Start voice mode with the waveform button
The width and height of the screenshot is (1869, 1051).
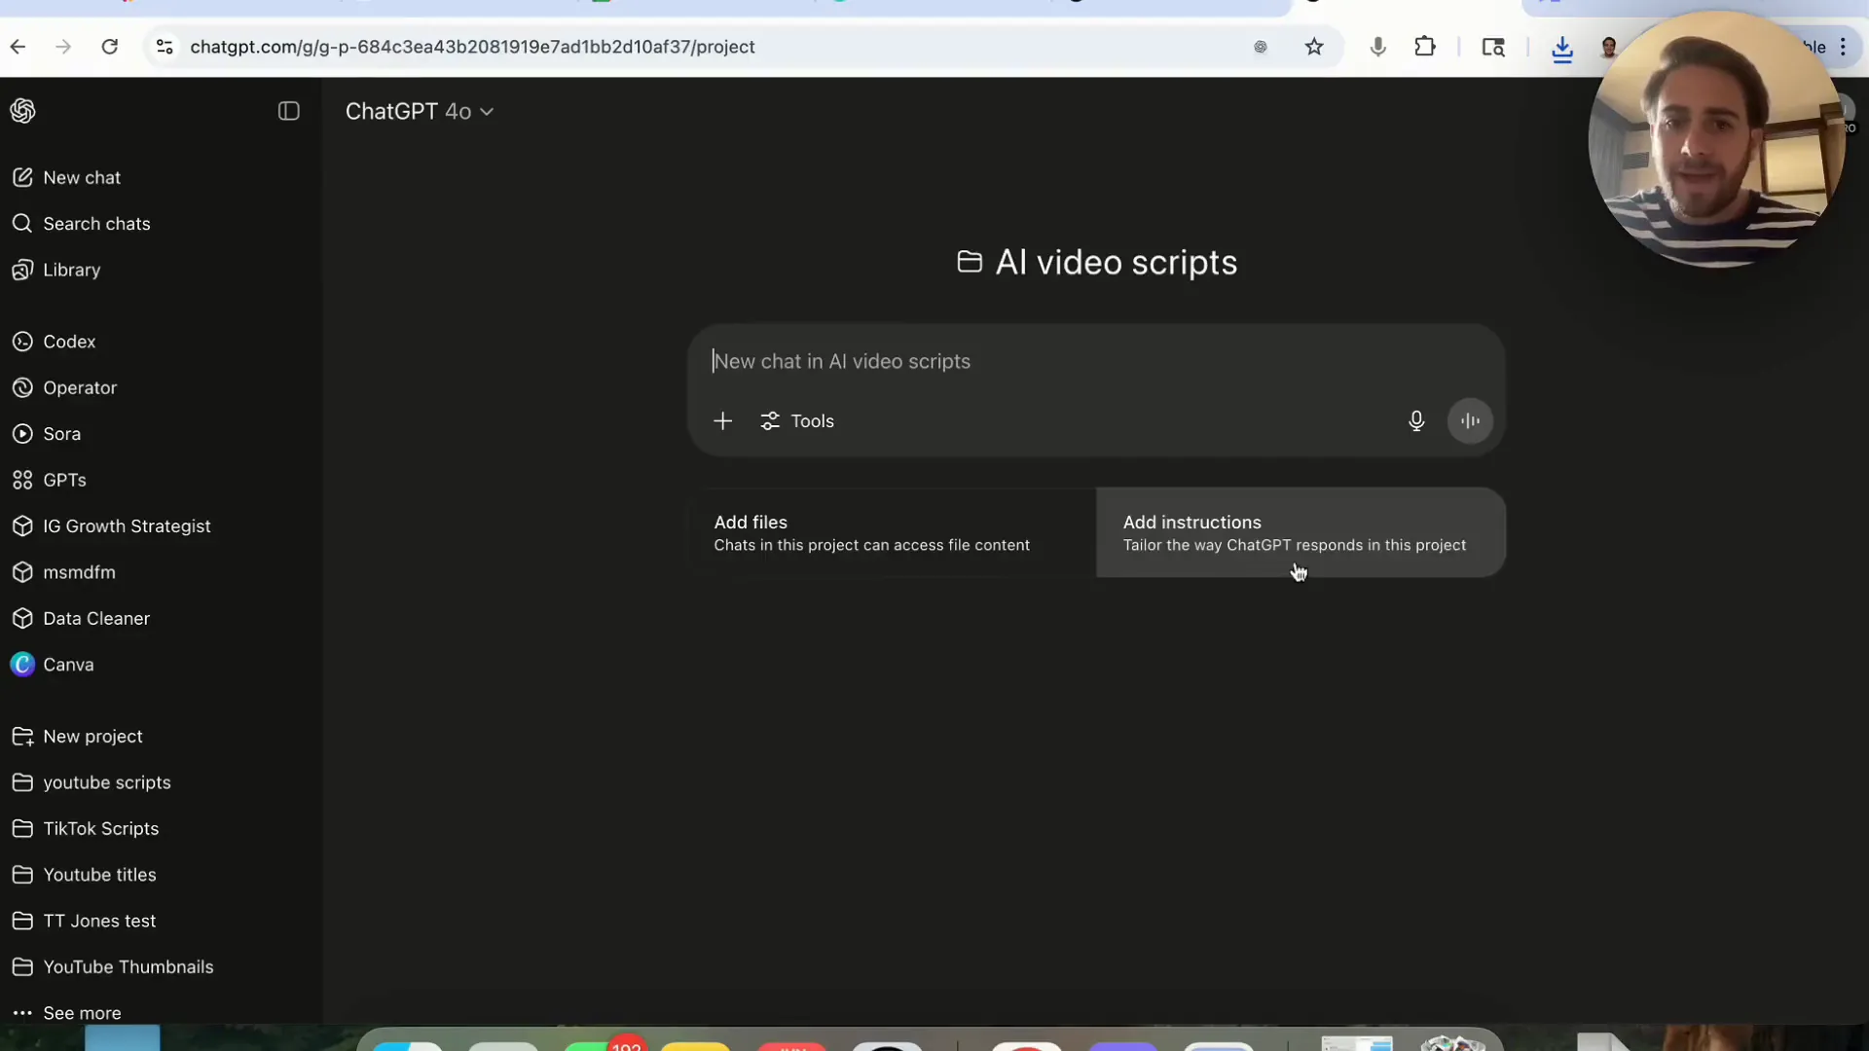1470,421
